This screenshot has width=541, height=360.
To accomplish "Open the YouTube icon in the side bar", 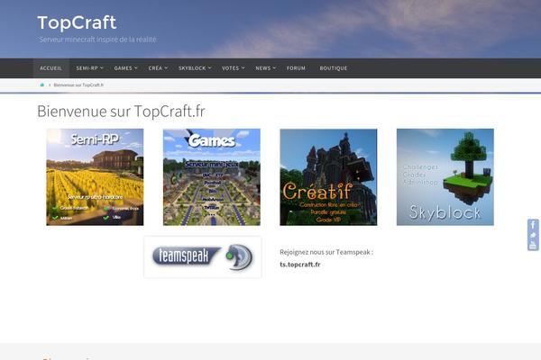I will tap(533, 245).
